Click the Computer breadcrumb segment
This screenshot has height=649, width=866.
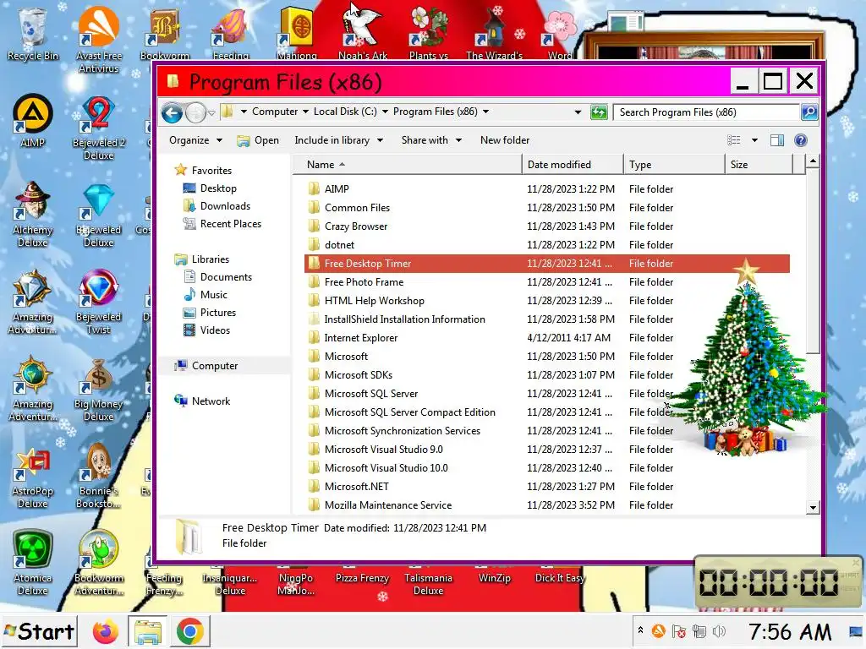(x=275, y=112)
